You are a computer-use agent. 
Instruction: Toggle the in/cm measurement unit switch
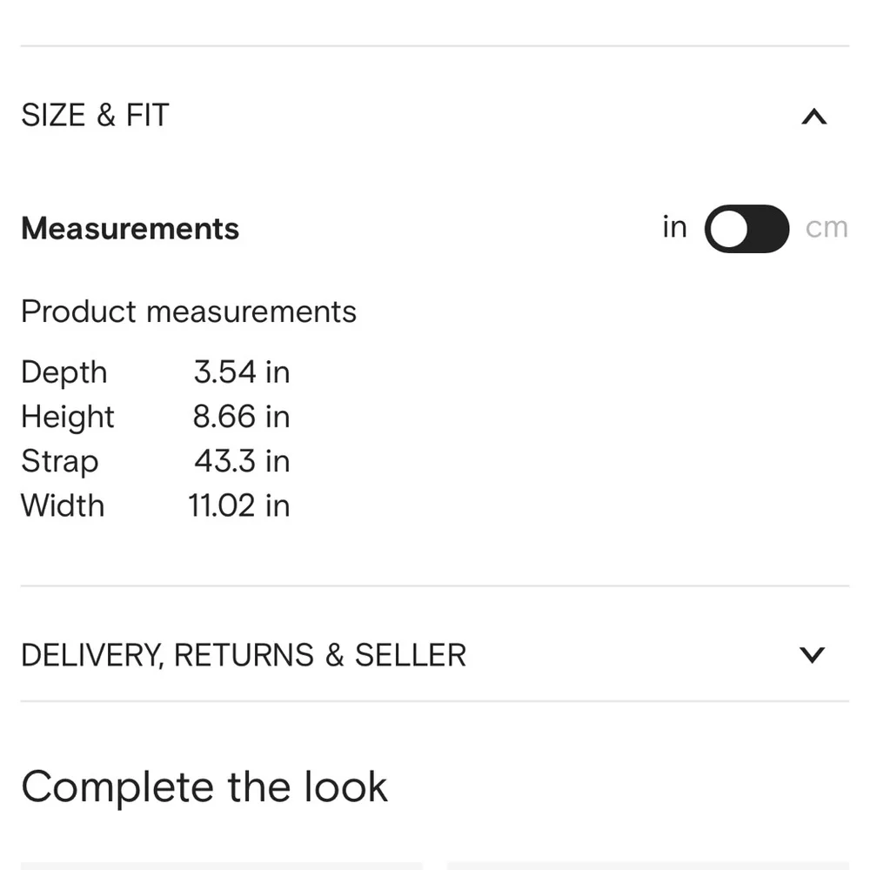tap(746, 229)
